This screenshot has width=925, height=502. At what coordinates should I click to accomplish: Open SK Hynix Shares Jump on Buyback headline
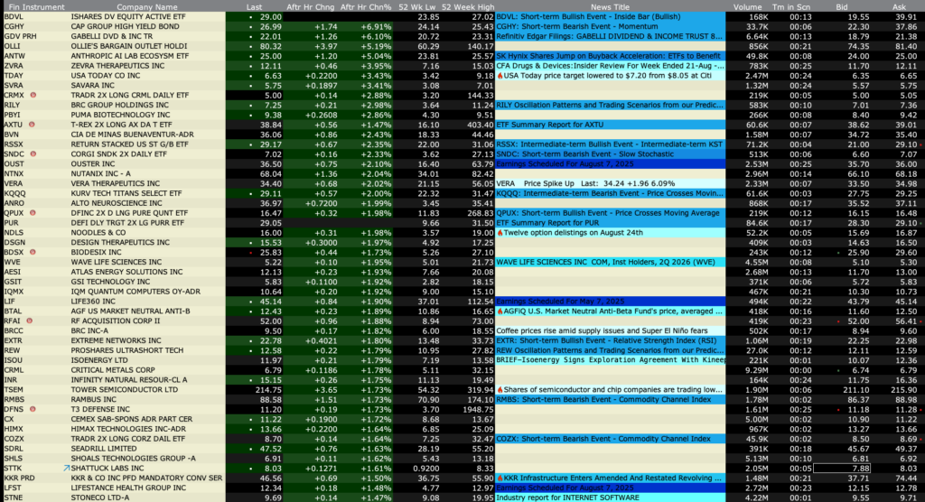610,56
